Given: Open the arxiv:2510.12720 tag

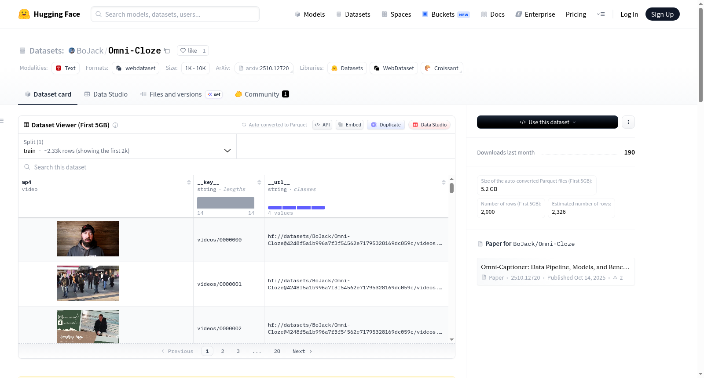Looking at the screenshot, I should point(264,68).
